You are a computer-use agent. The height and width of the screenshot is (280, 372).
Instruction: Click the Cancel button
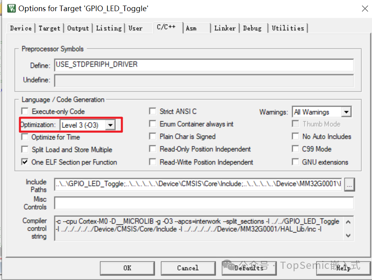tap(188, 268)
